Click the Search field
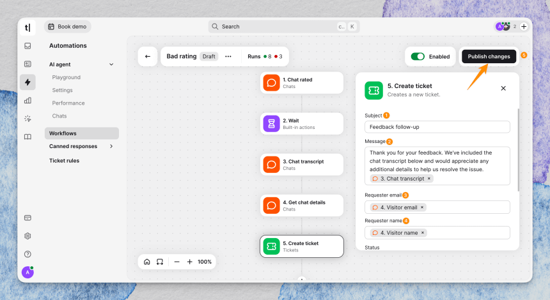 (x=284, y=27)
